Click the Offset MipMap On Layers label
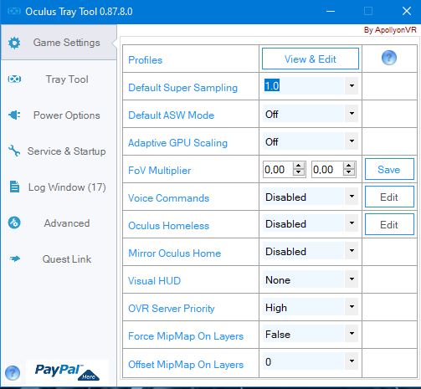Screen dimensions: 421x389 pos(186,365)
